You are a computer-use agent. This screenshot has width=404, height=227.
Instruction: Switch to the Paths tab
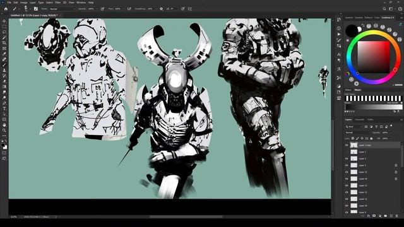[x=371, y=120]
